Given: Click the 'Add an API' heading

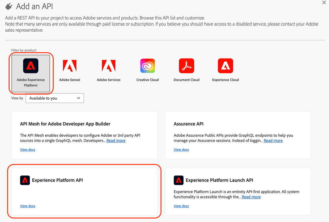Looking at the screenshot, I should point(34,6).
